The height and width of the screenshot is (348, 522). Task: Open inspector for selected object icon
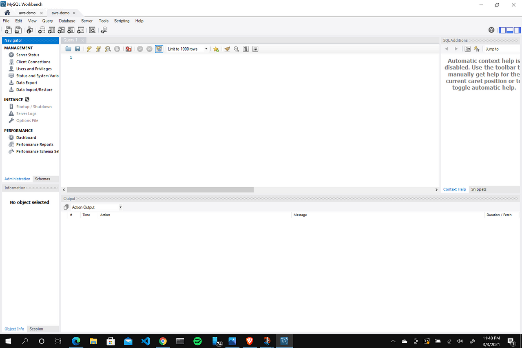pyautogui.click(x=30, y=30)
